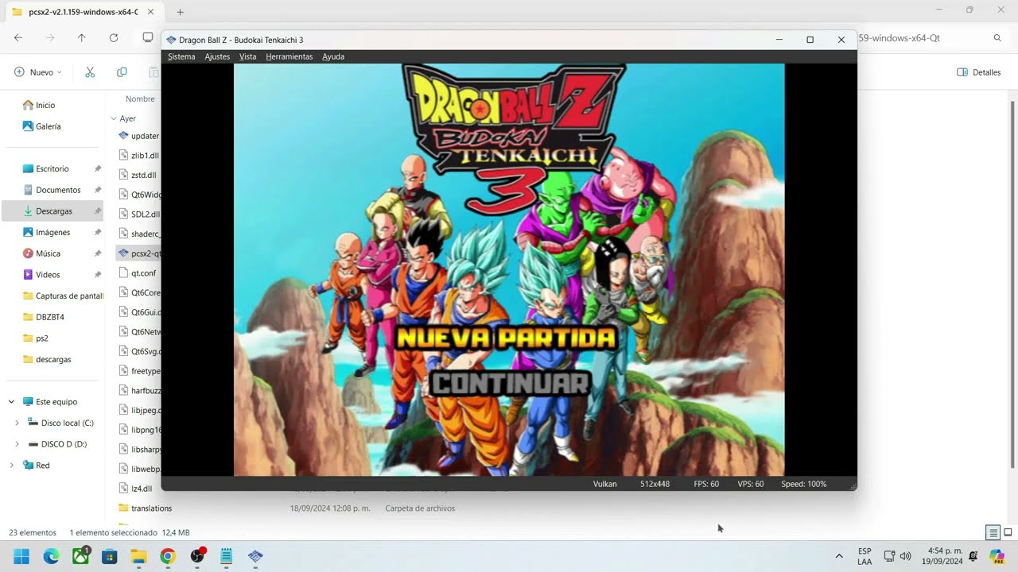Unpin Escritorio using its pin icon
The image size is (1018, 572).
click(98, 168)
